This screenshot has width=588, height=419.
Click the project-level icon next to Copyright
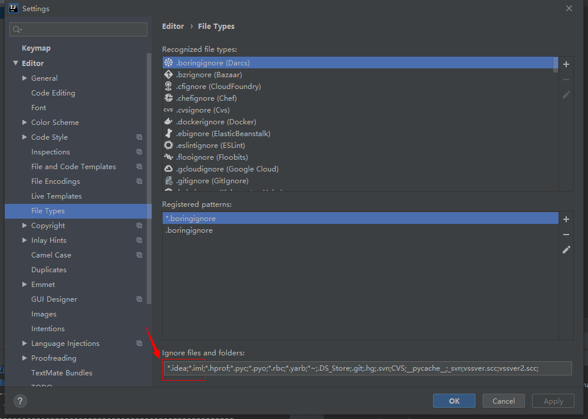(140, 226)
